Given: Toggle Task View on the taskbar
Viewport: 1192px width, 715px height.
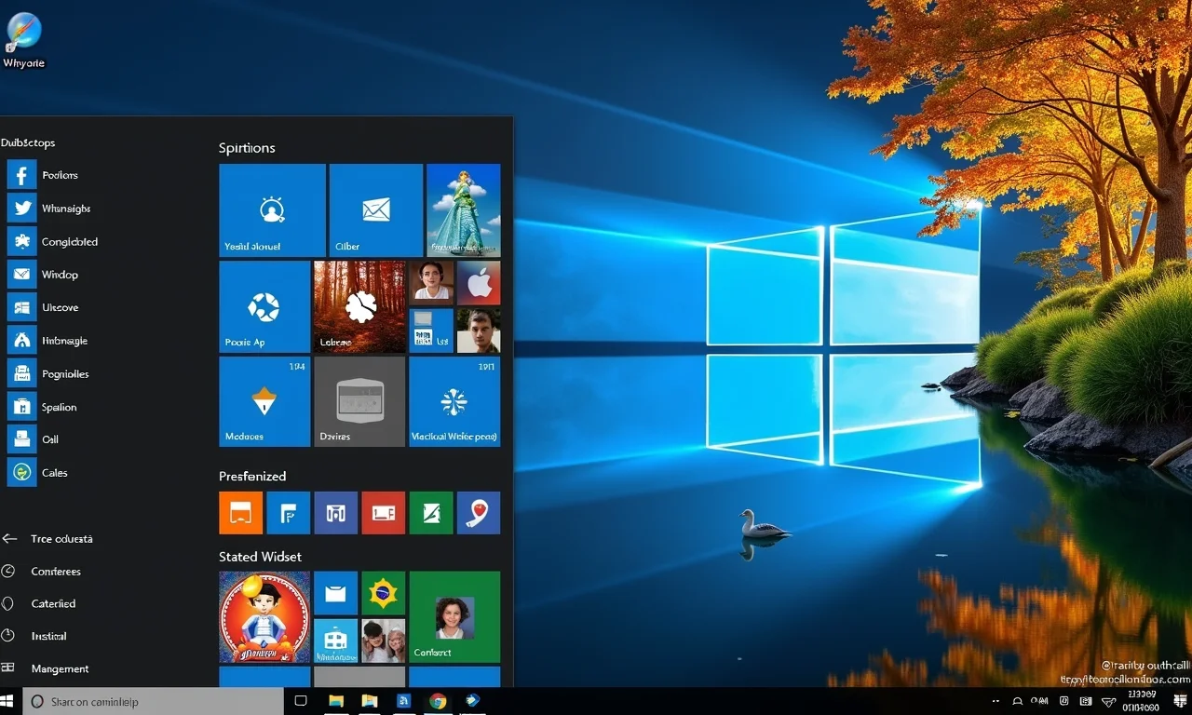Looking at the screenshot, I should pyautogui.click(x=300, y=701).
